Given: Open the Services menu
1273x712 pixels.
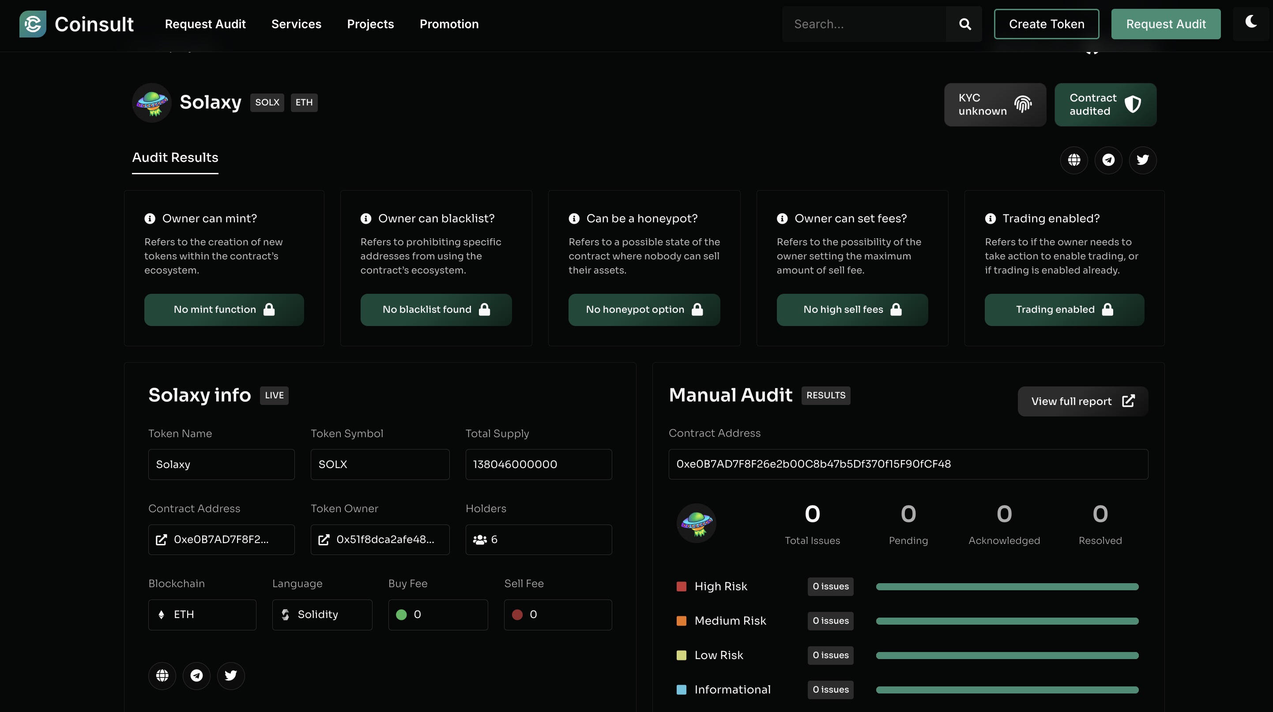Looking at the screenshot, I should (296, 24).
